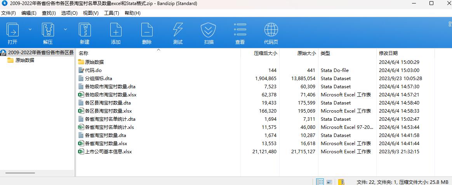Click the 各省淘宝村数量.dta file icon
The width and height of the screenshot is (452, 185).
tap(81, 135)
